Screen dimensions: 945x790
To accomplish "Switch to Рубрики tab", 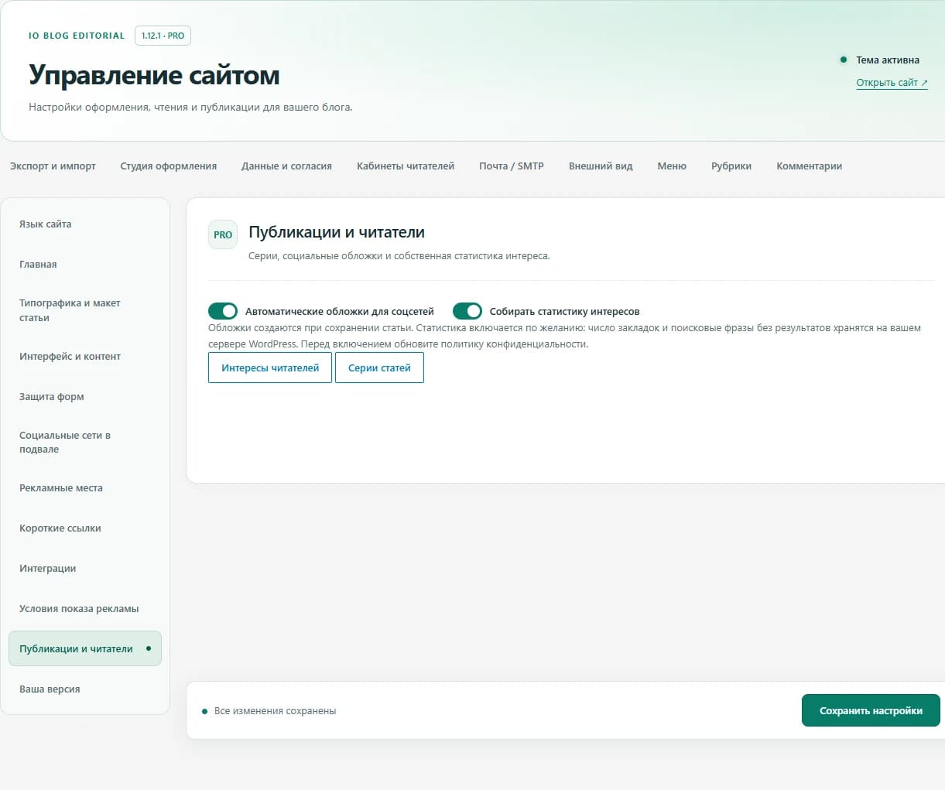I will click(731, 166).
